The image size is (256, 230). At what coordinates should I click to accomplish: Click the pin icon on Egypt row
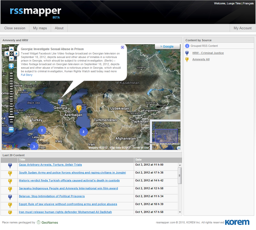pos(10,205)
